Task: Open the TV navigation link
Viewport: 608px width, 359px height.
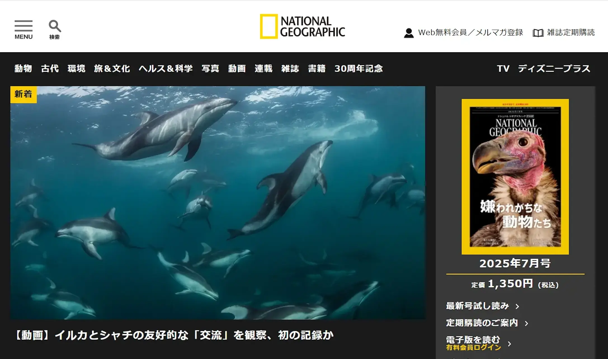Action: tap(503, 69)
